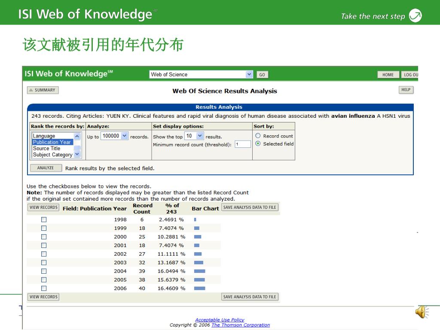Go to HOME

388,75
